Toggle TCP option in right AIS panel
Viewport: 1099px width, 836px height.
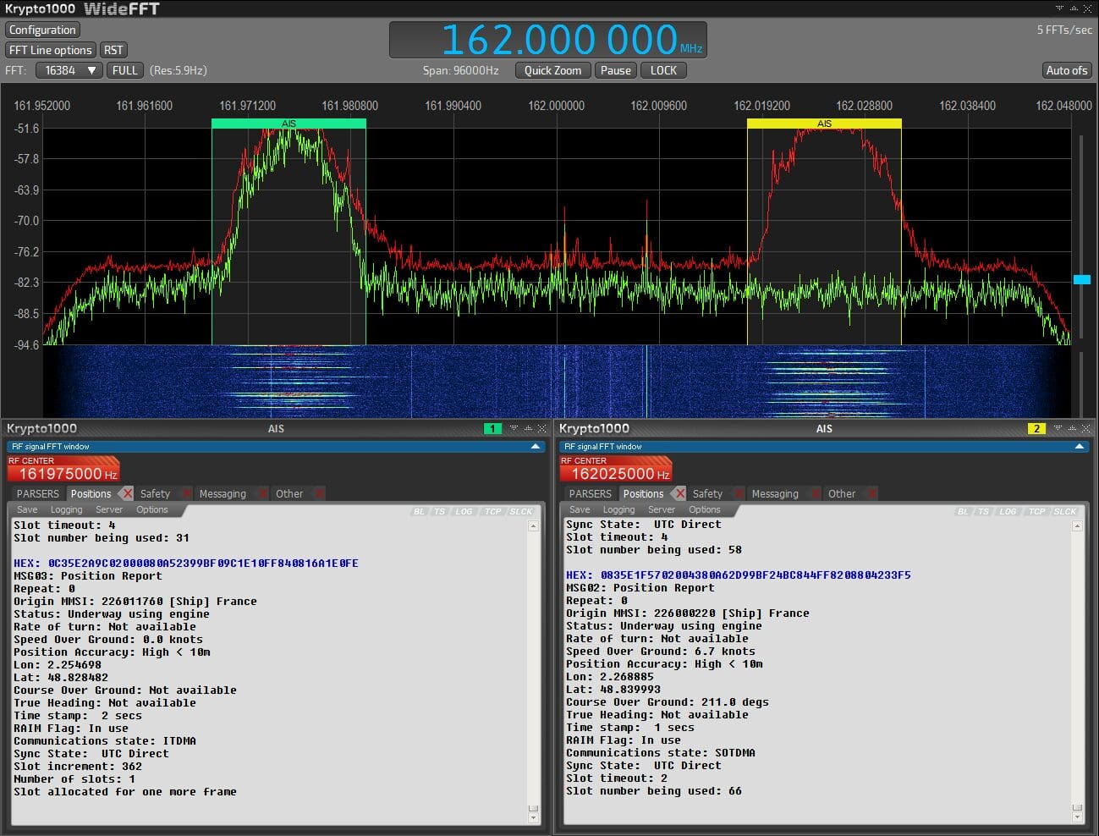(1036, 511)
